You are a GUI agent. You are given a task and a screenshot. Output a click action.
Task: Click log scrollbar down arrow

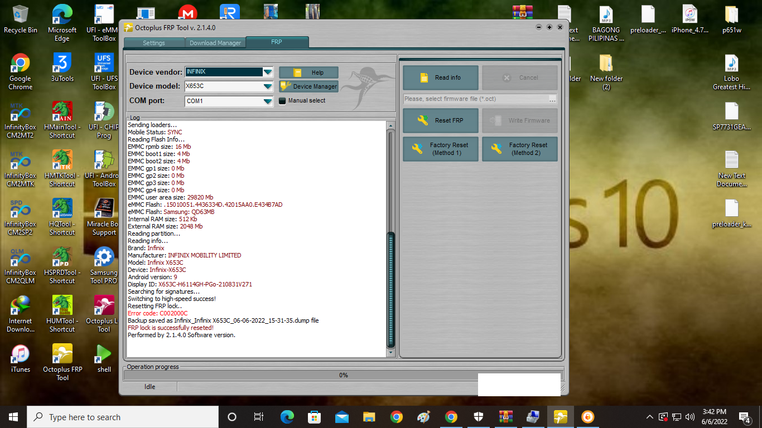[x=390, y=352]
